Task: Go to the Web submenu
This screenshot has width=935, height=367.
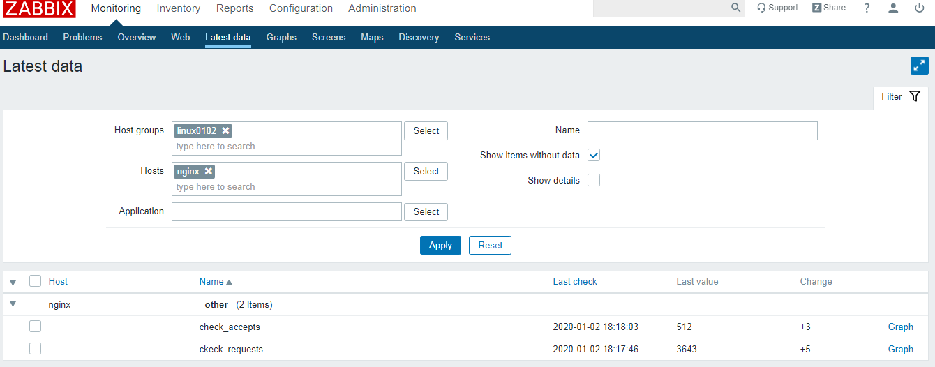Action: [181, 38]
